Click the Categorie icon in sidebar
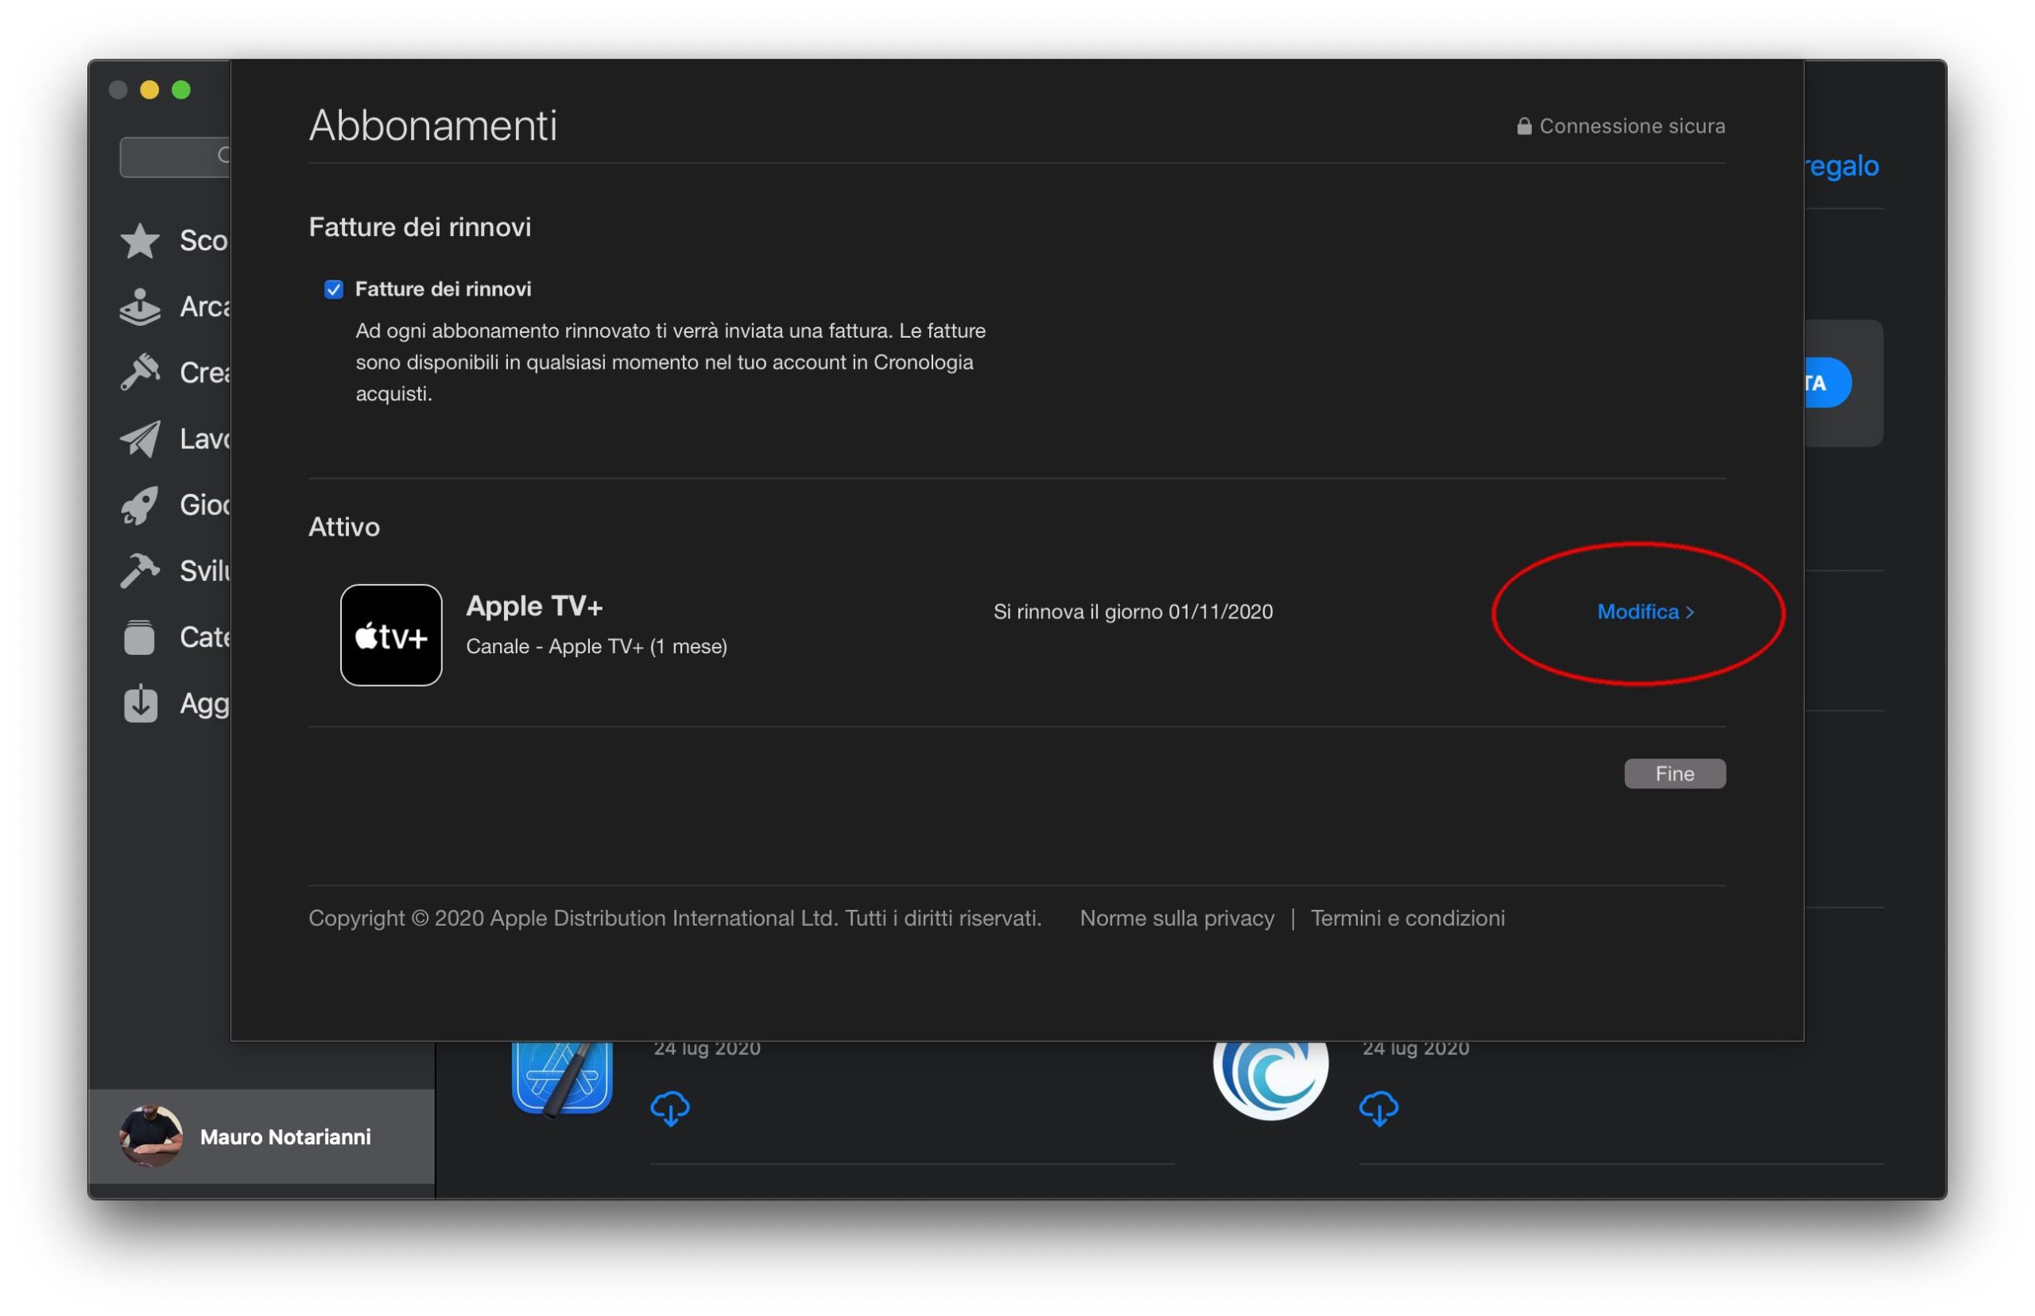This screenshot has height=1316, width=2035. click(139, 637)
